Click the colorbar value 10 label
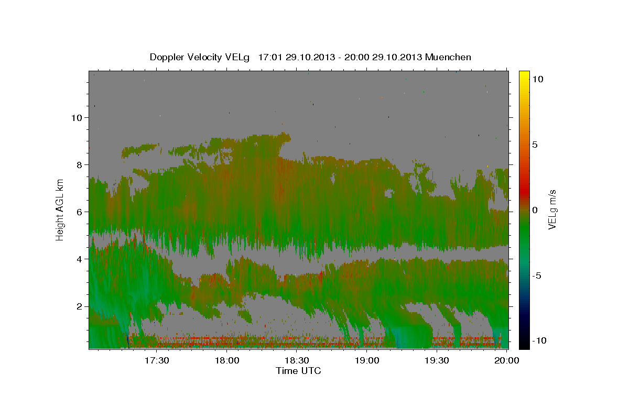The height and width of the screenshot is (419, 629). (x=537, y=79)
